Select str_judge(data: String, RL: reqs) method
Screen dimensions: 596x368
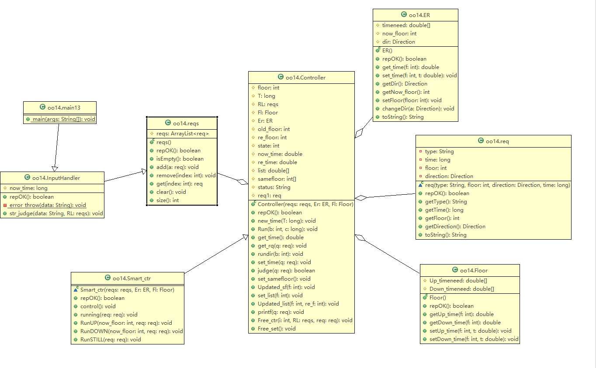(56, 213)
